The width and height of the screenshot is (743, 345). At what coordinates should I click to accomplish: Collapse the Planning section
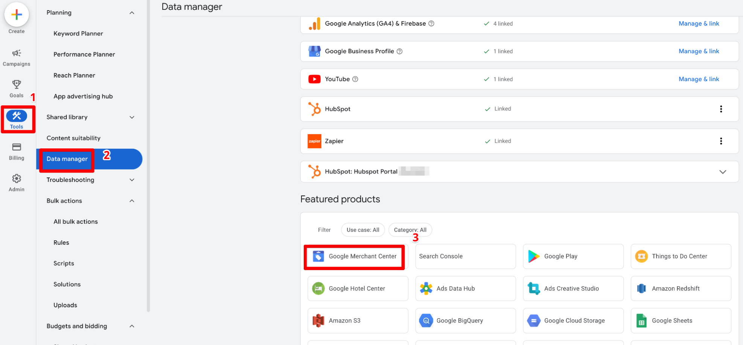coord(132,13)
